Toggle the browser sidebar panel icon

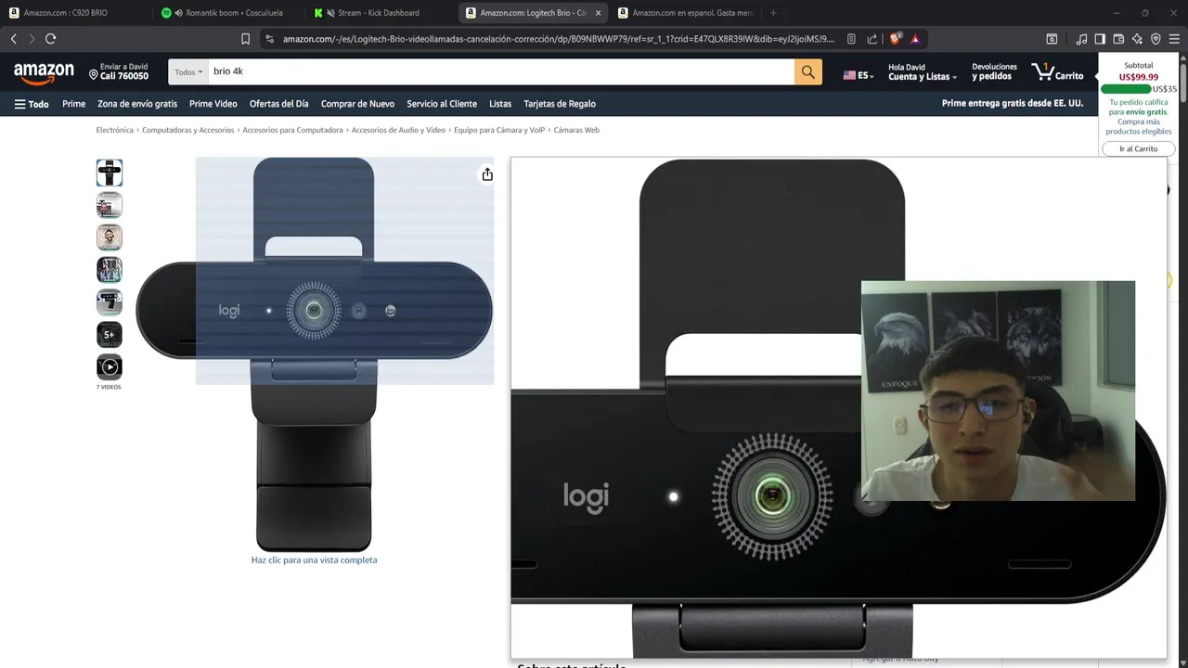1100,39
